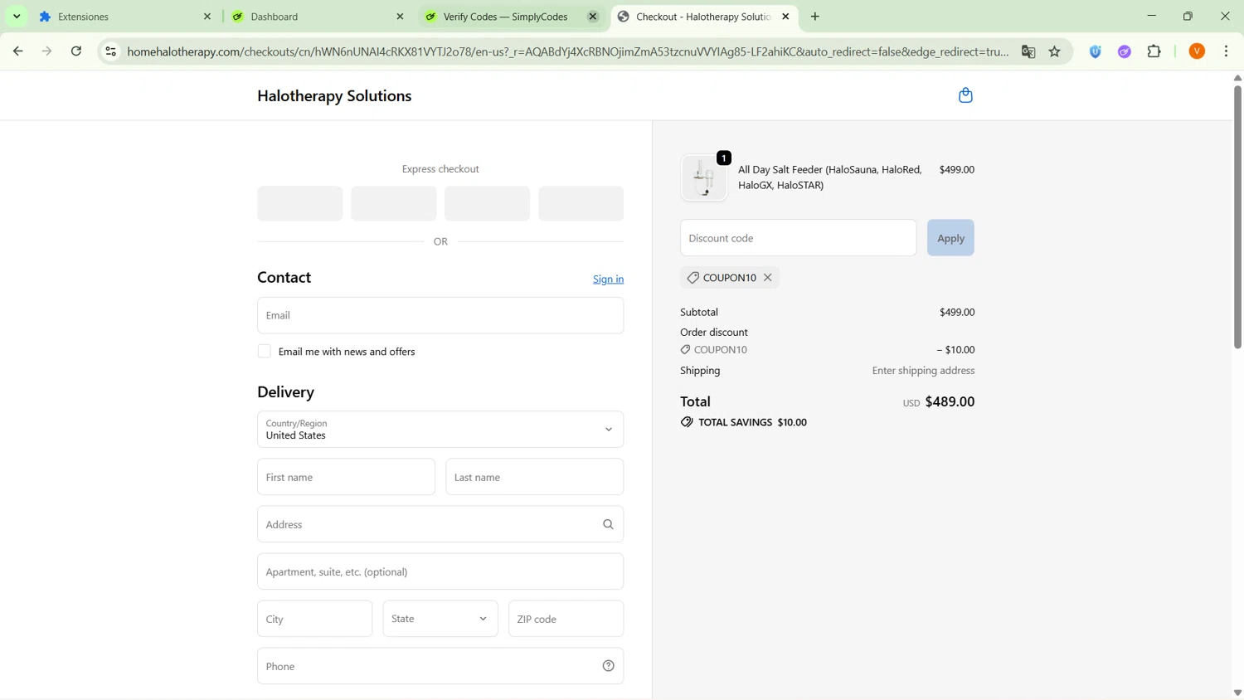Focus the Apartment, suite field
The image size is (1244, 700).
coord(440,571)
